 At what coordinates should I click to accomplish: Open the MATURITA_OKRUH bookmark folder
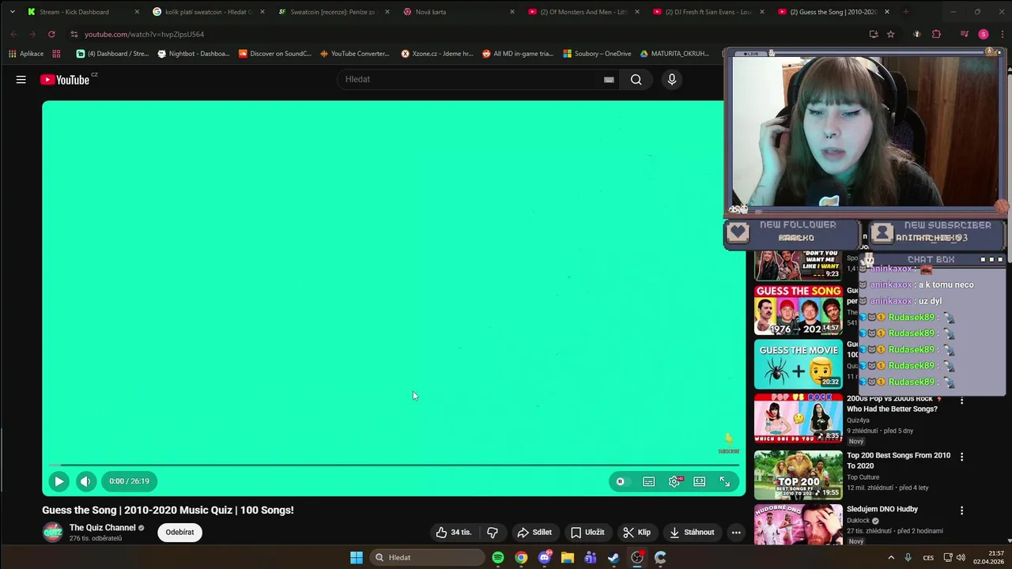coord(674,54)
